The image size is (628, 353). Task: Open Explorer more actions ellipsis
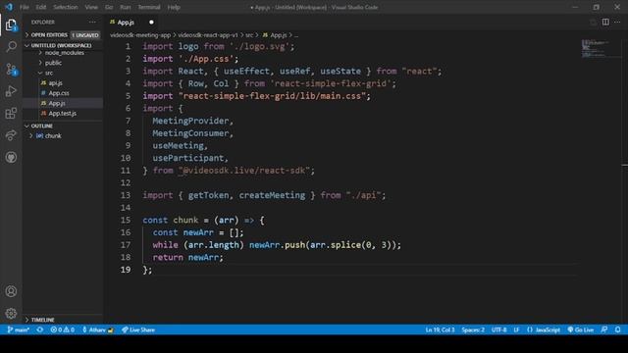(x=92, y=22)
